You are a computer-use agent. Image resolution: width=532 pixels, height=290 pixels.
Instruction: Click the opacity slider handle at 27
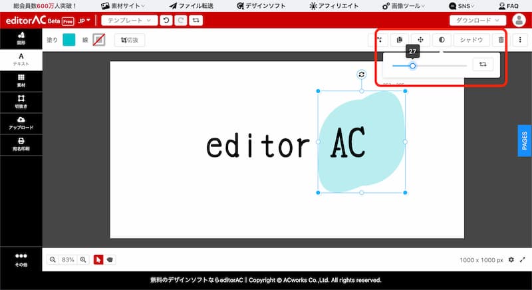[412, 66]
